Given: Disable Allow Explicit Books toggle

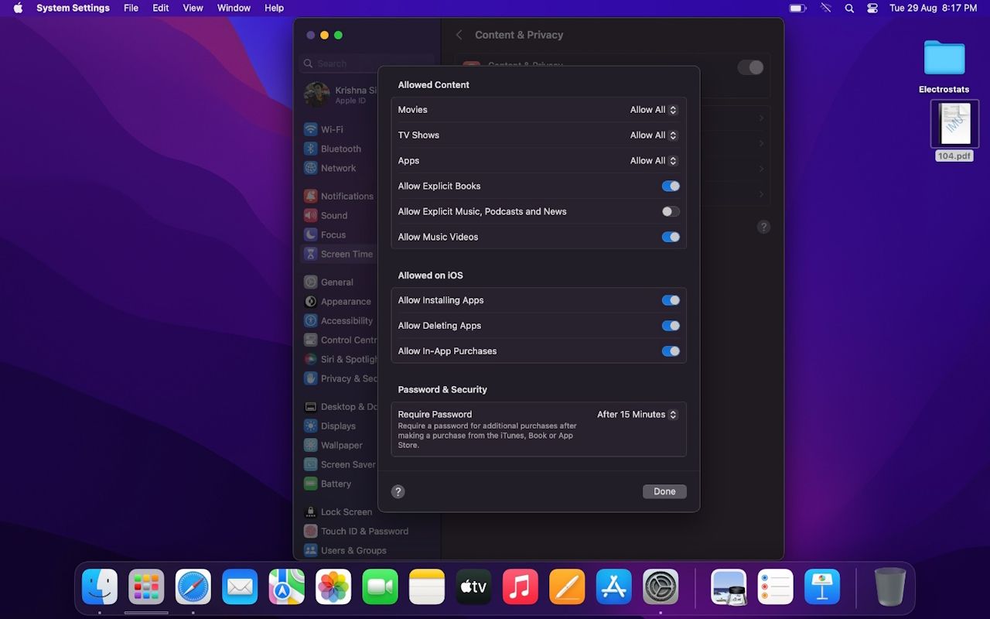Looking at the screenshot, I should (x=671, y=186).
